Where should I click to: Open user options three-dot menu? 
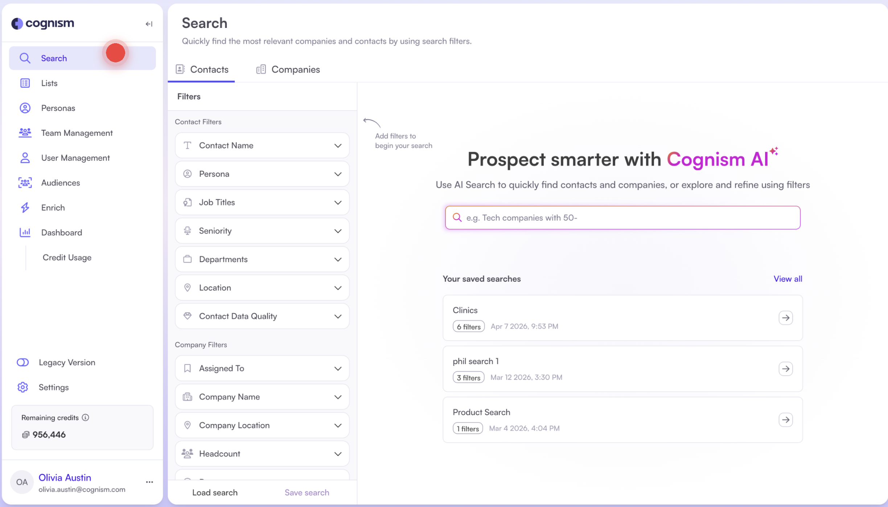(149, 482)
